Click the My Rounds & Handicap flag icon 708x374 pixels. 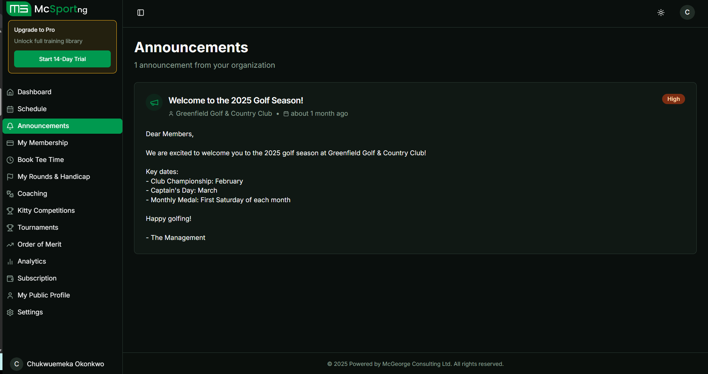click(x=10, y=177)
